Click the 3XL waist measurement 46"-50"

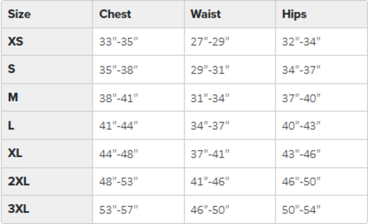210,209
